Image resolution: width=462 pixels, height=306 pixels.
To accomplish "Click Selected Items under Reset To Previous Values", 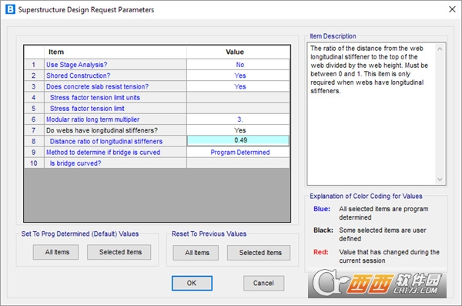I will (259, 253).
